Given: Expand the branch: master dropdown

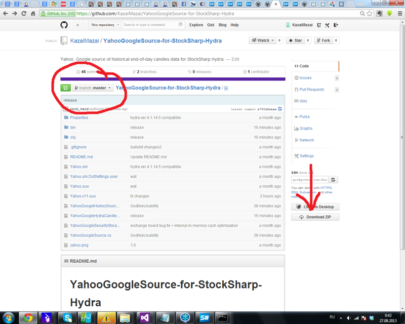Looking at the screenshot, I should 93,88.
